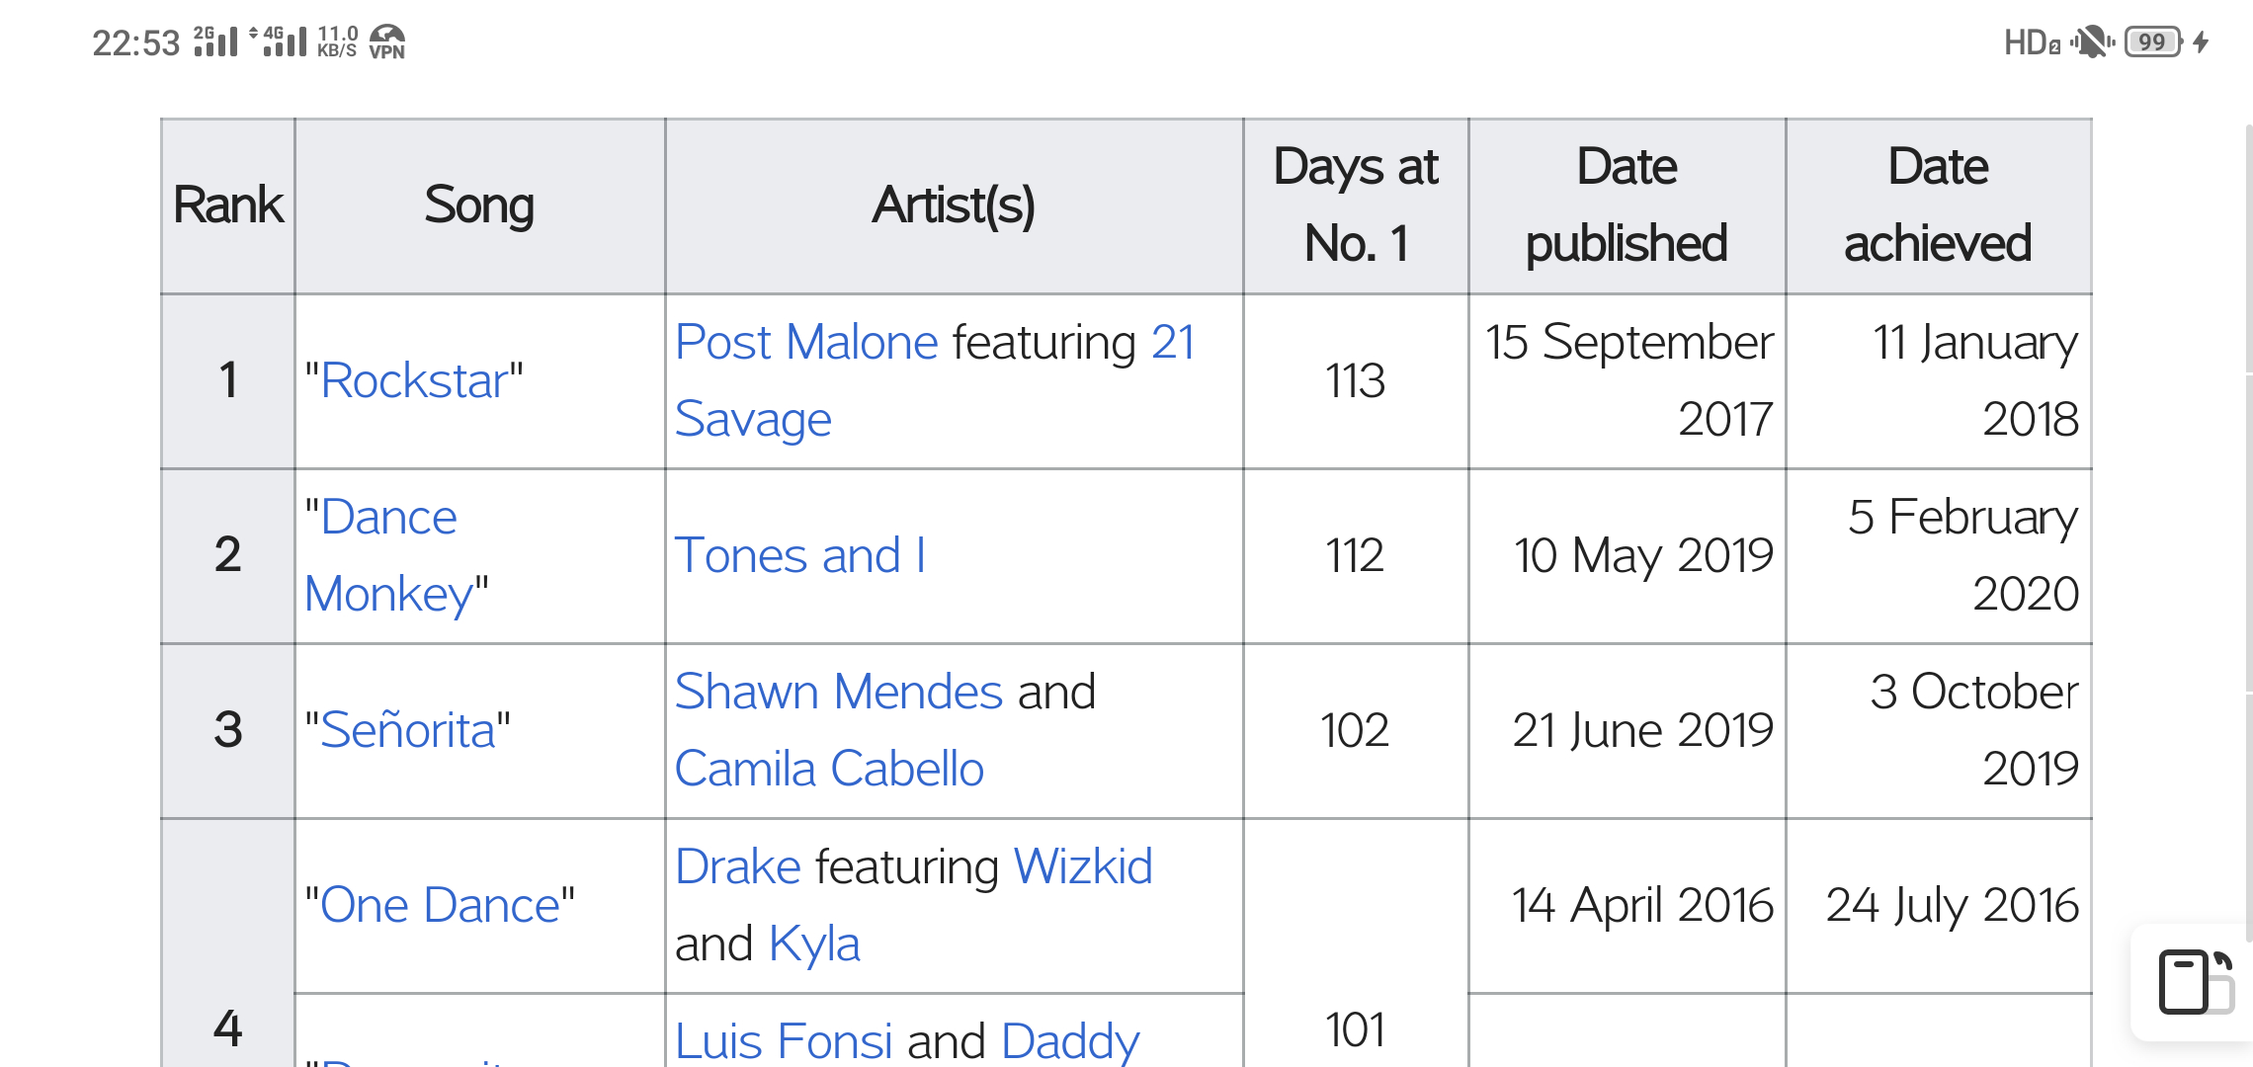Open the "One Dance" song link
Viewport: 2253px width, 1067px height.
click(x=440, y=905)
